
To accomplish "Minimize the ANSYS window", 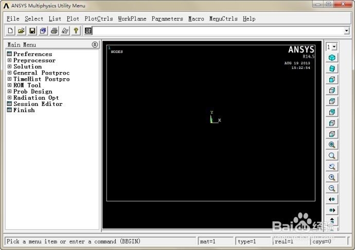I will [318, 4].
